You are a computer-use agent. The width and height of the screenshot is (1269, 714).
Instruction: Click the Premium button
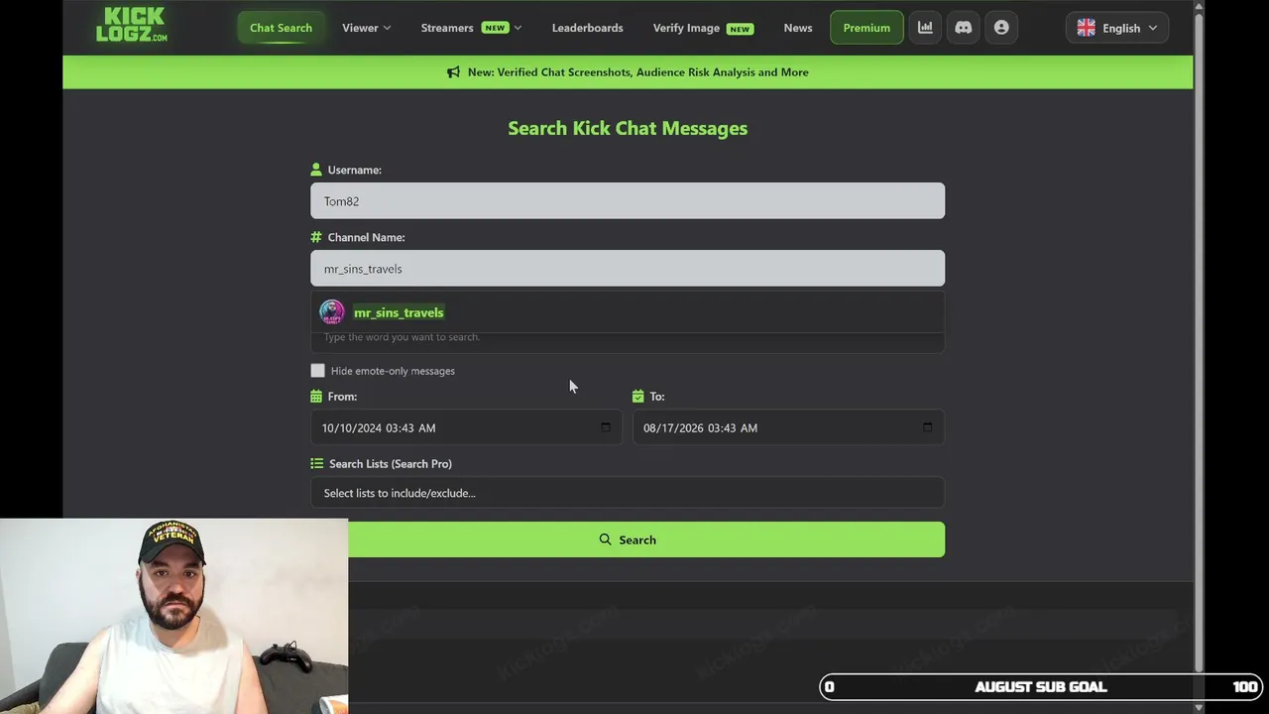pyautogui.click(x=866, y=28)
